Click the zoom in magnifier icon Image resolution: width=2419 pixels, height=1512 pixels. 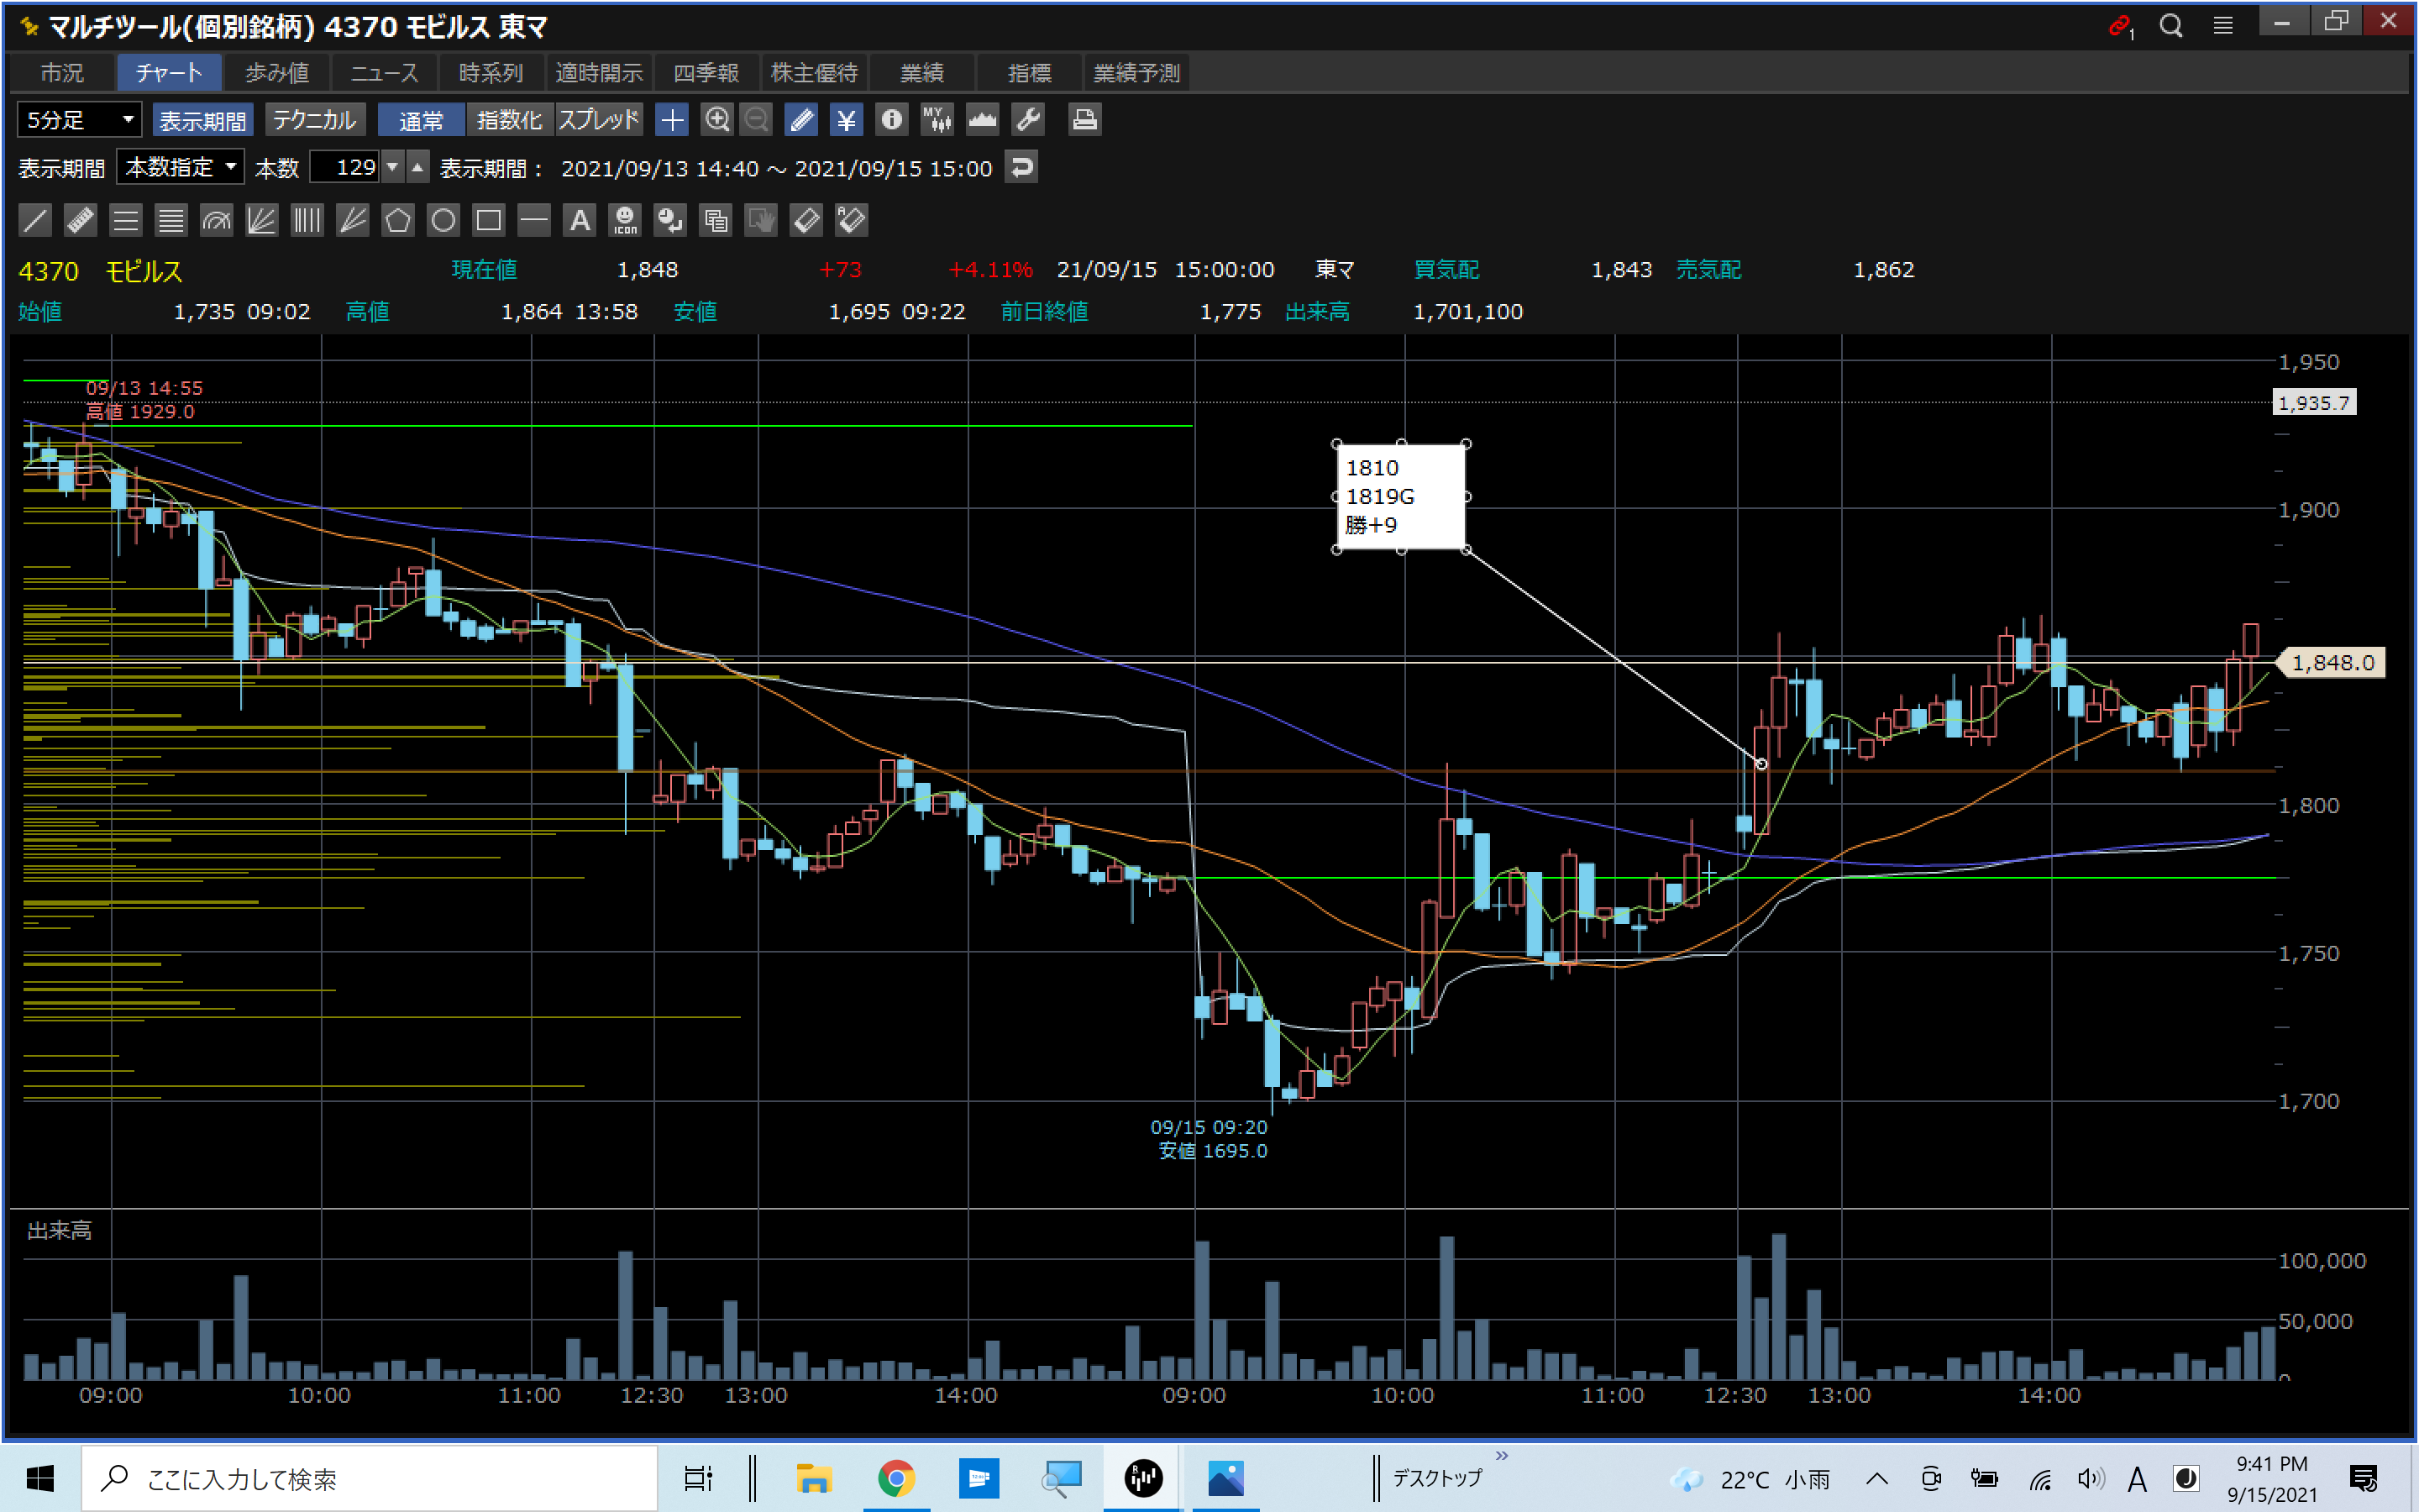[x=716, y=120]
